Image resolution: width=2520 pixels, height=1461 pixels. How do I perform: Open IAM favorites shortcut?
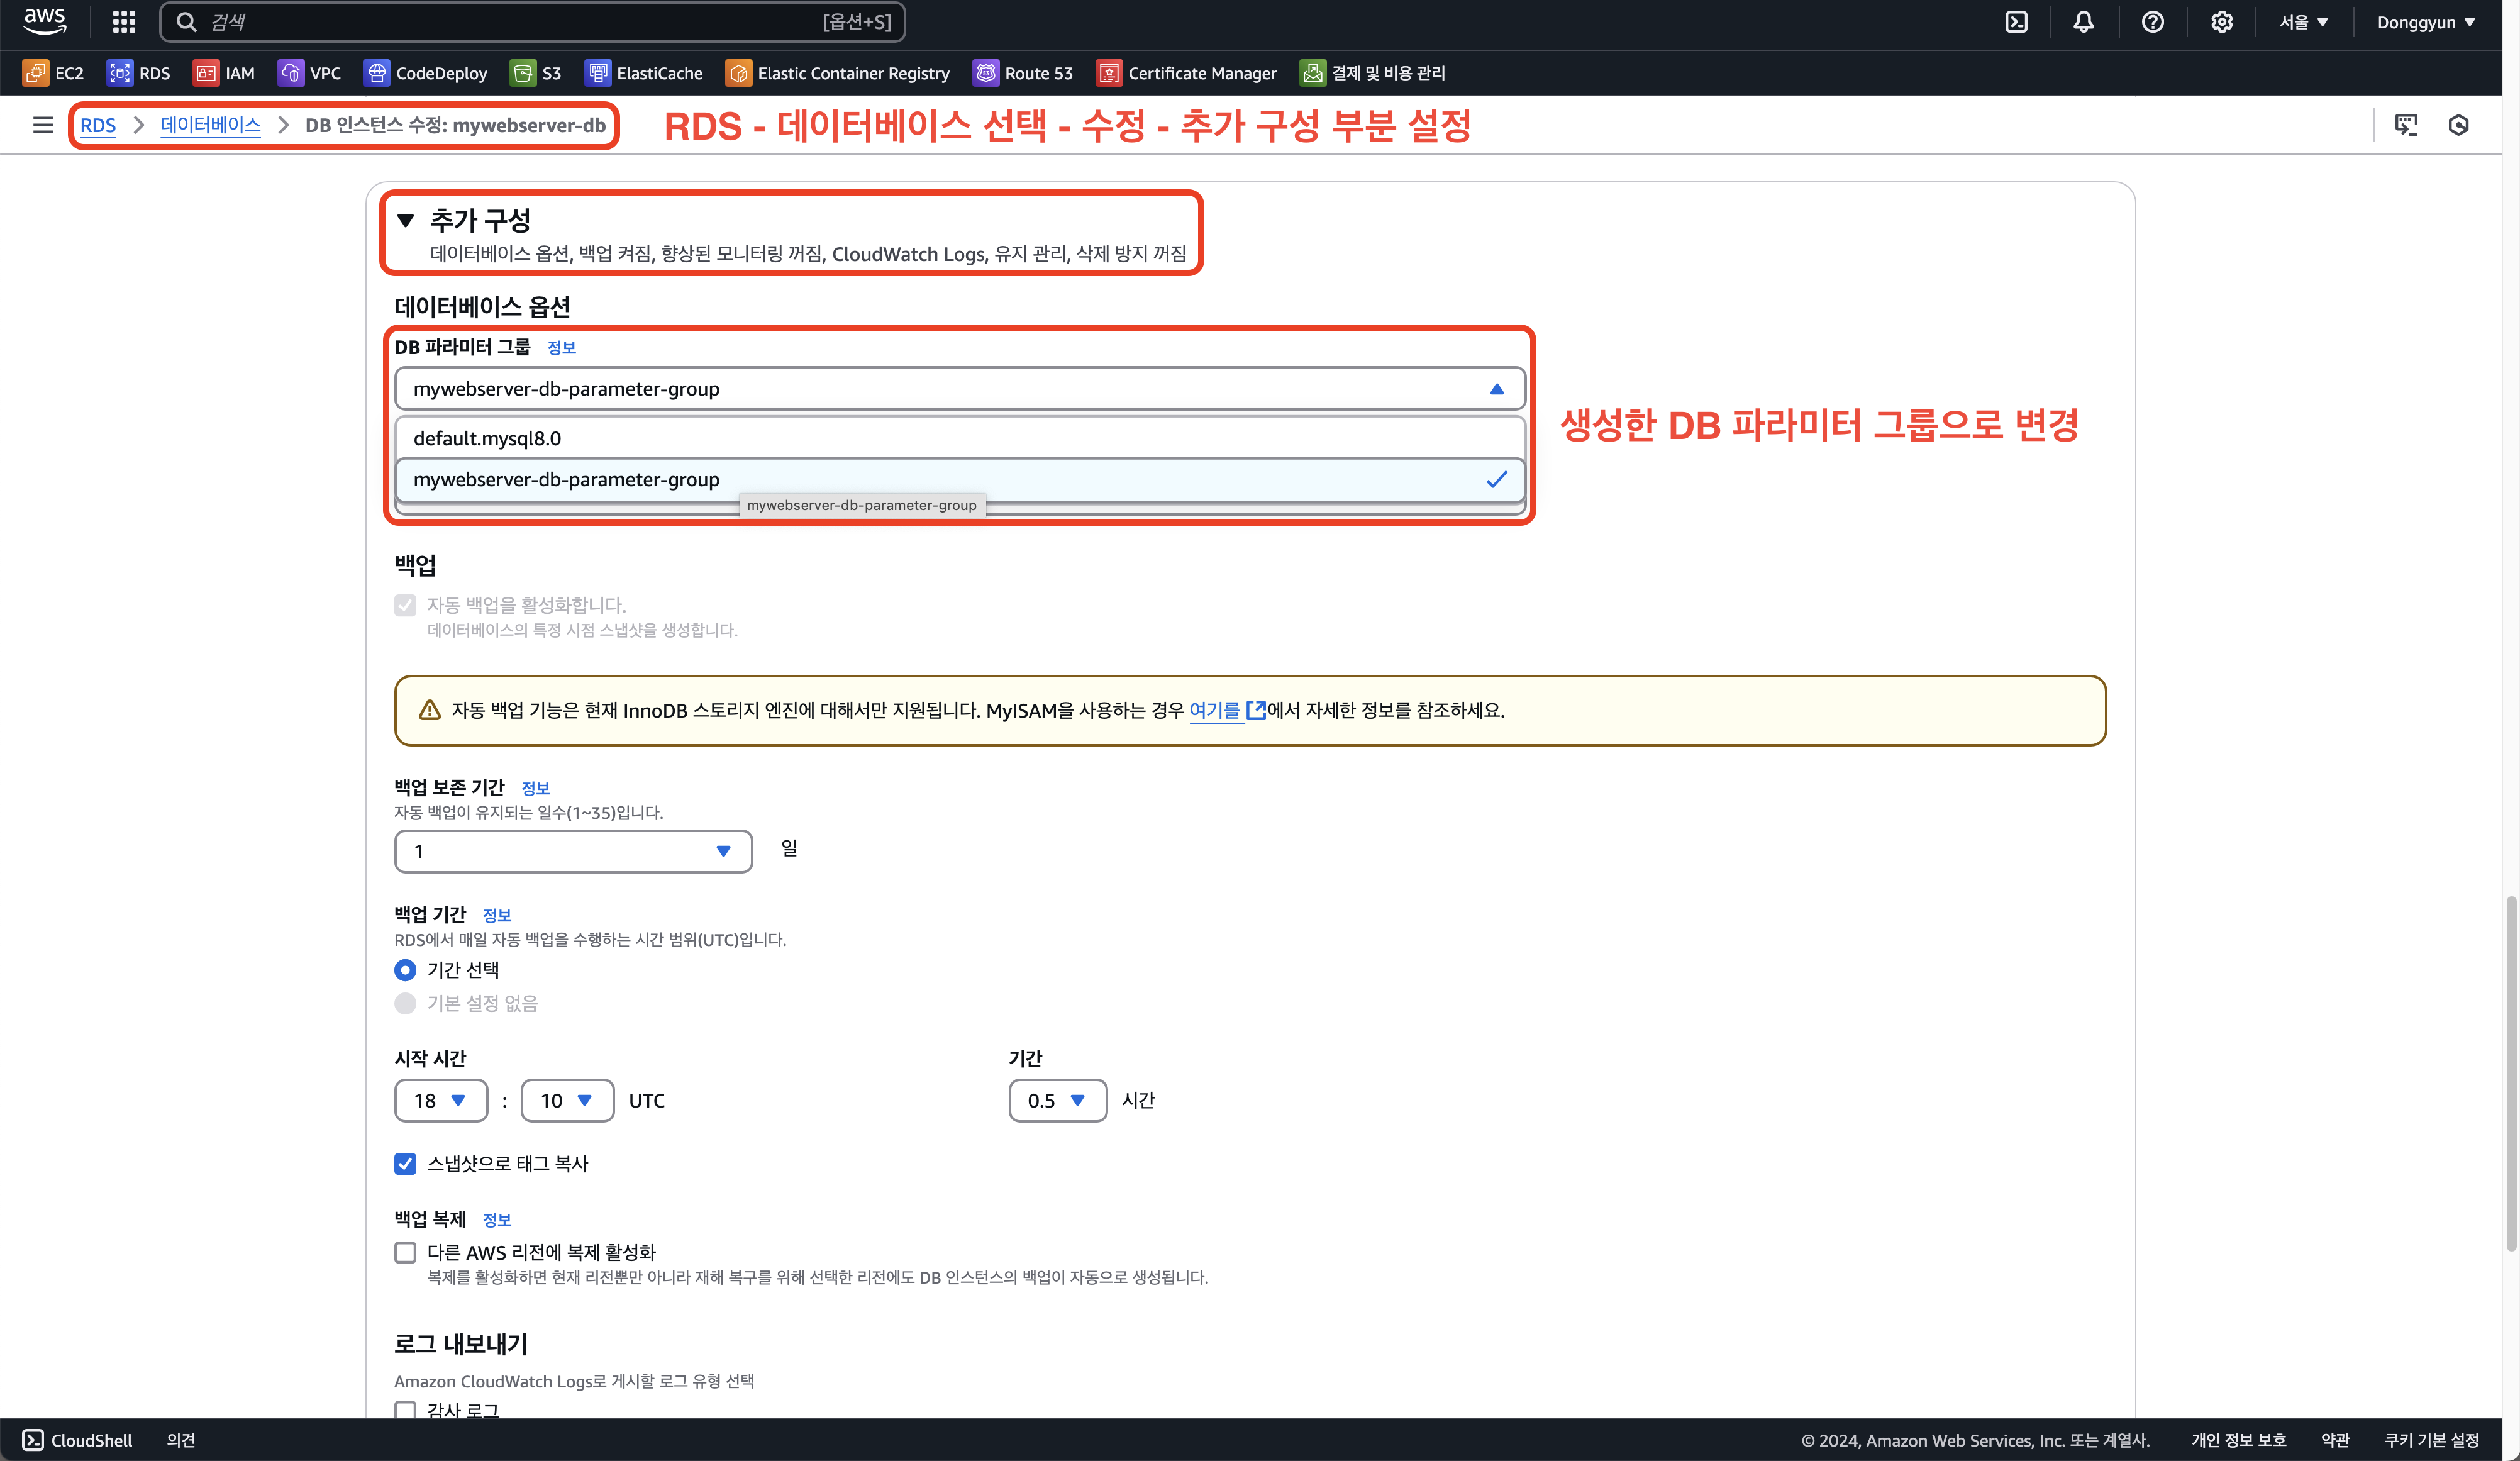(x=224, y=73)
